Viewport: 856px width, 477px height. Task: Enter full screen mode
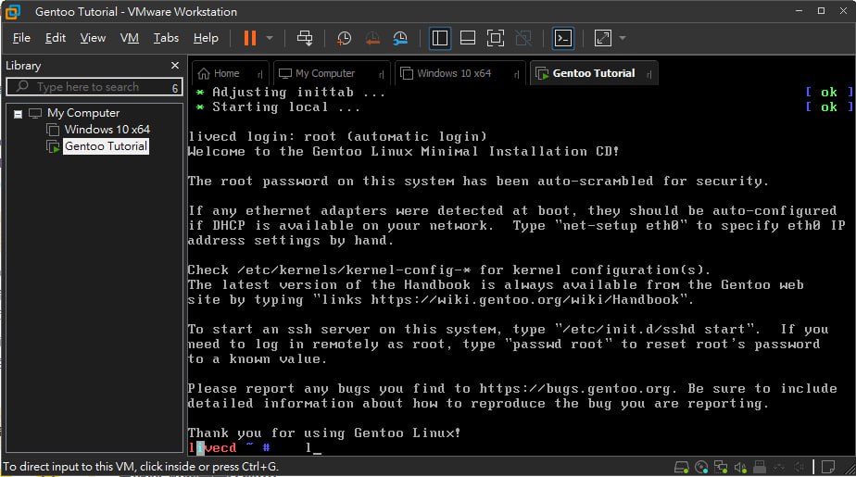(495, 38)
